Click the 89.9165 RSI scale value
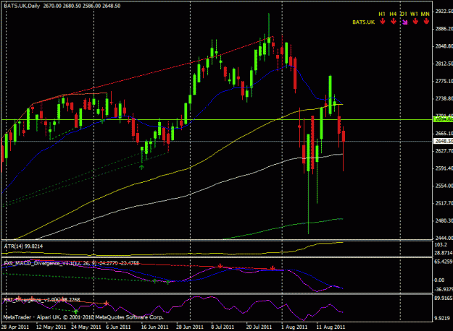 444,298
